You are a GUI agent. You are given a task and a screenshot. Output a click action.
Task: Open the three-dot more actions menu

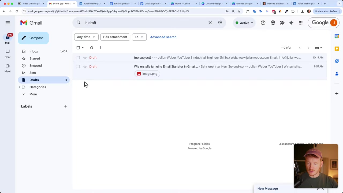(100, 48)
